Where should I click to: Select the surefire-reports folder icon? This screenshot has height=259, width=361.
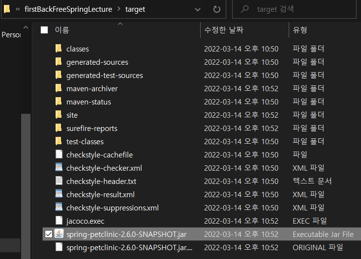point(59,128)
